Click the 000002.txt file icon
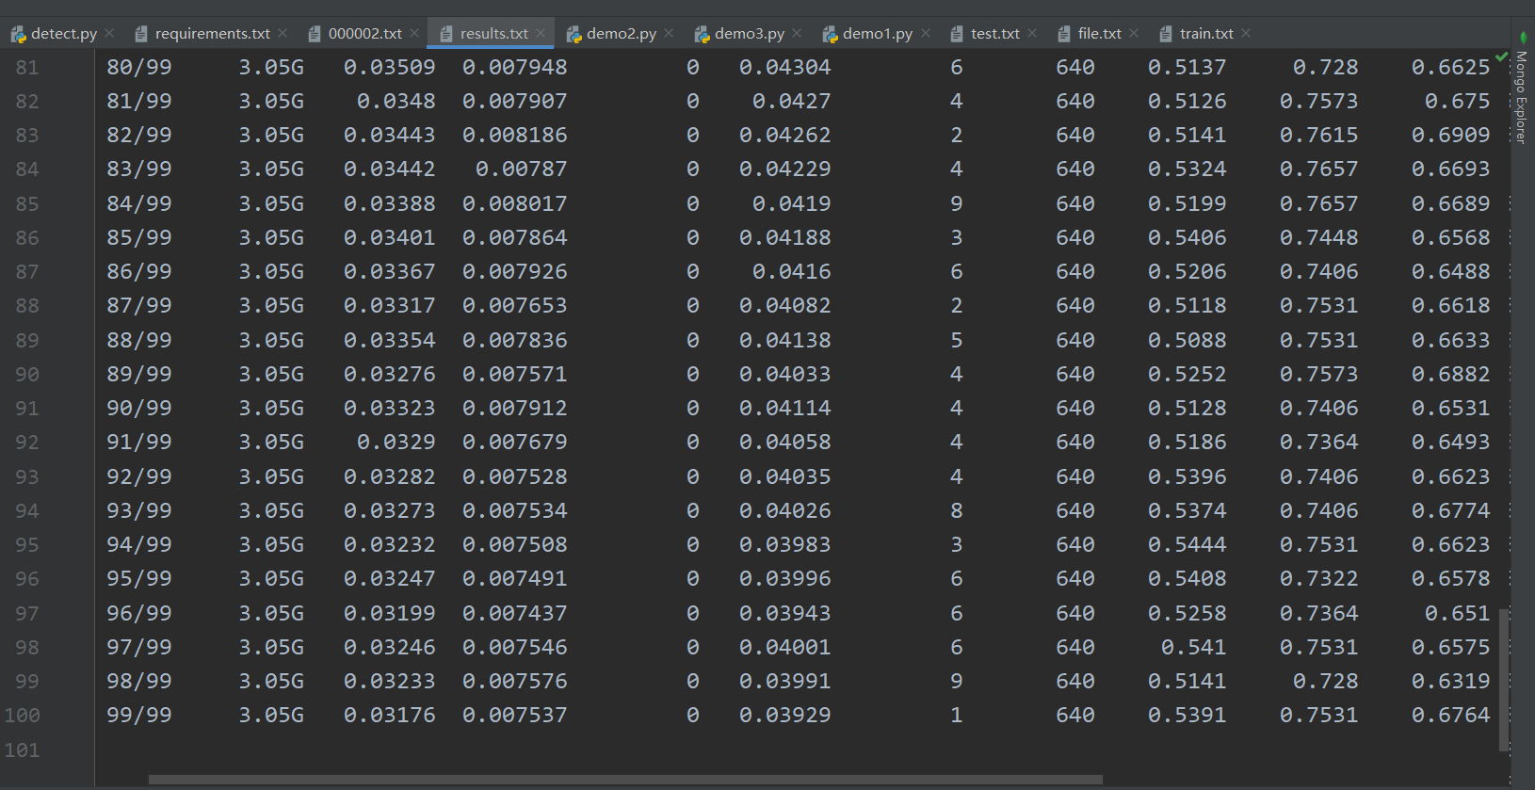The width and height of the screenshot is (1535, 790). (315, 34)
